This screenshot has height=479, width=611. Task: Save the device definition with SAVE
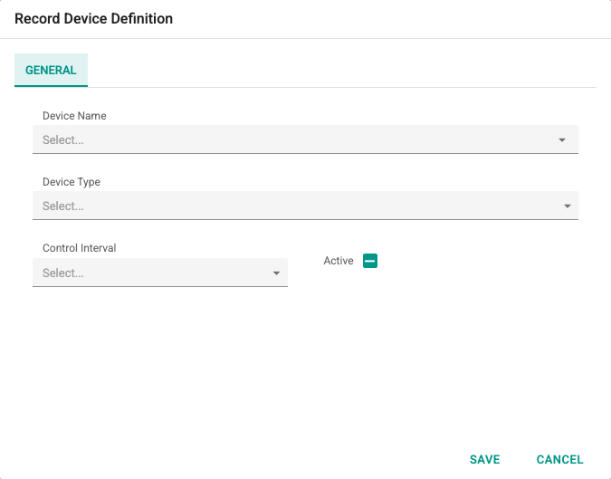coord(485,459)
